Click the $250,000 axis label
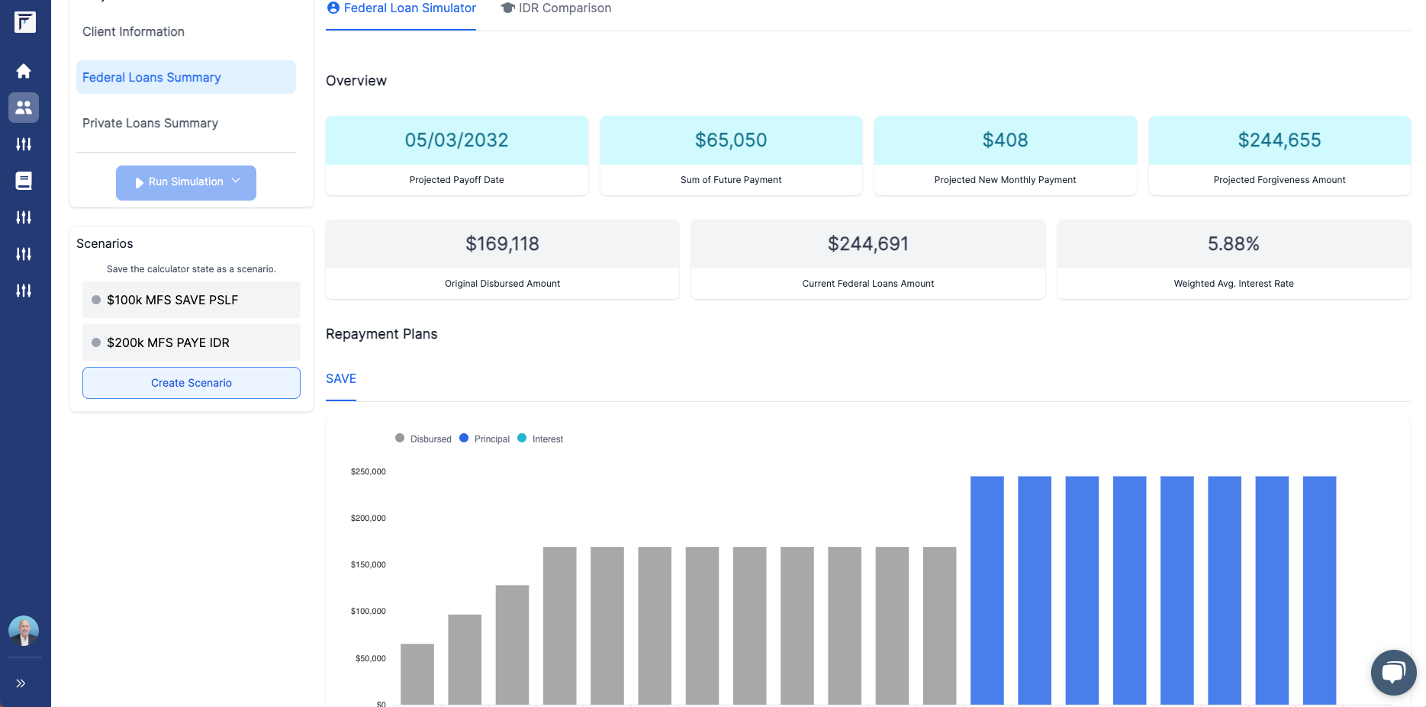The width and height of the screenshot is (1426, 707). (369, 471)
